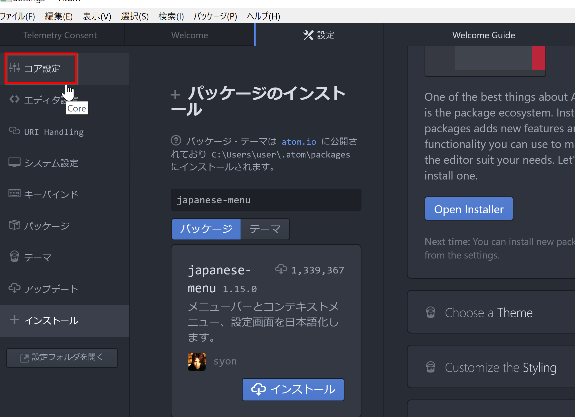
Task: Open システム設定 system settings
Action: click(65, 163)
